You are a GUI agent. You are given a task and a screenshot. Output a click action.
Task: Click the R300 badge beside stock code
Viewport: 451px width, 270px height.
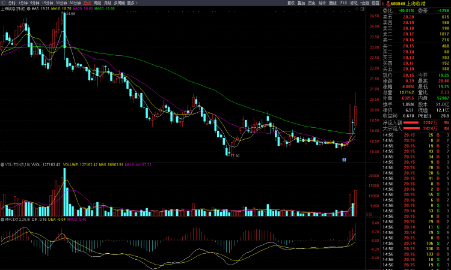coord(388,4)
